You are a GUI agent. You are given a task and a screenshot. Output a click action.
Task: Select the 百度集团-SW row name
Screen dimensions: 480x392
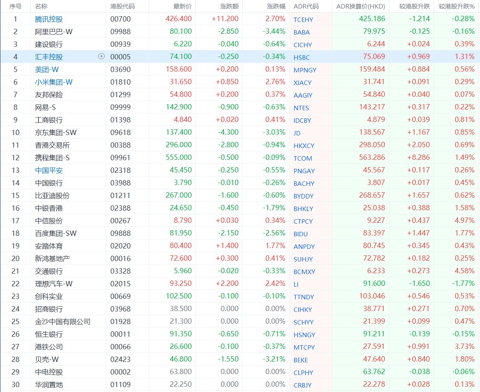coord(56,233)
